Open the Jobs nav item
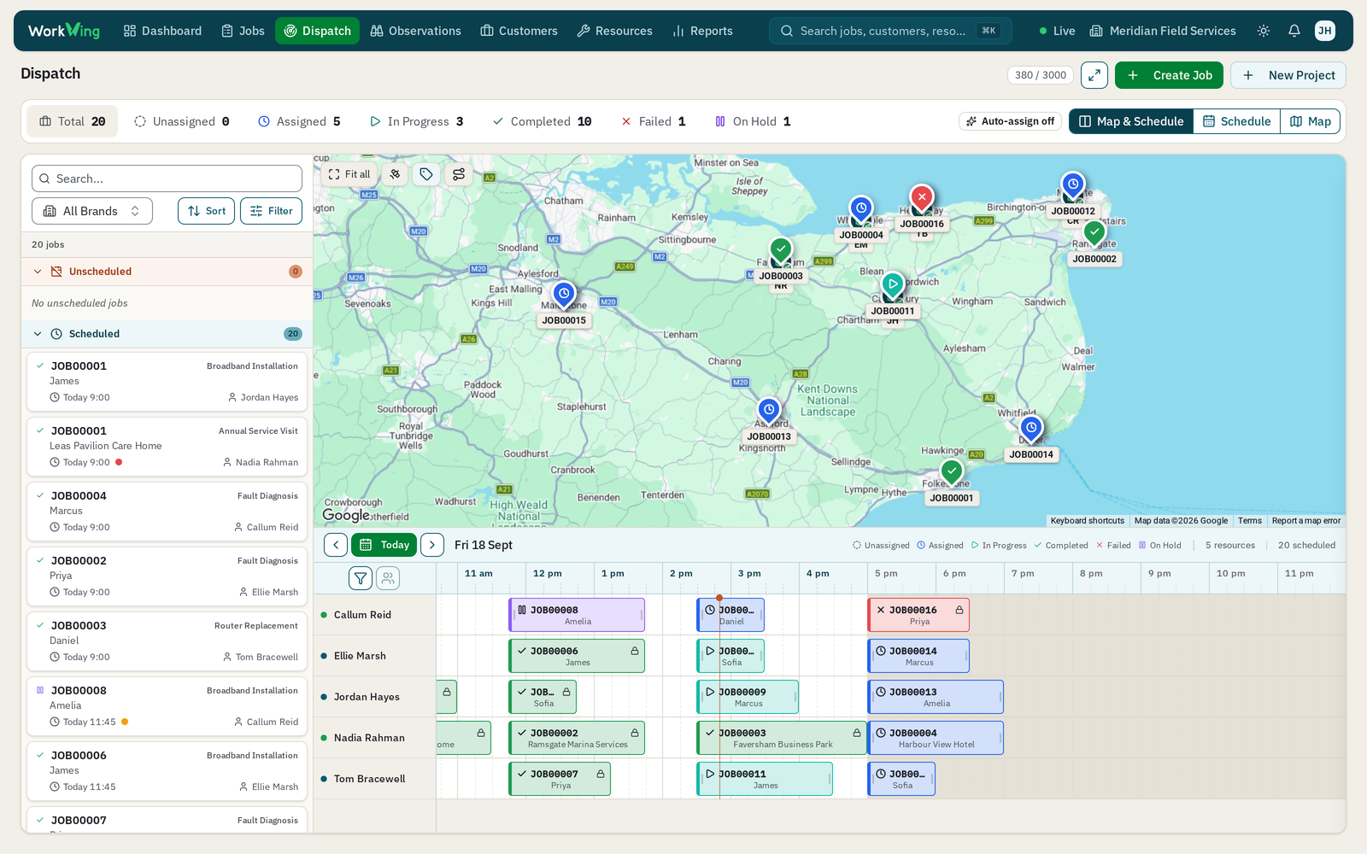This screenshot has height=854, width=1367. click(243, 31)
